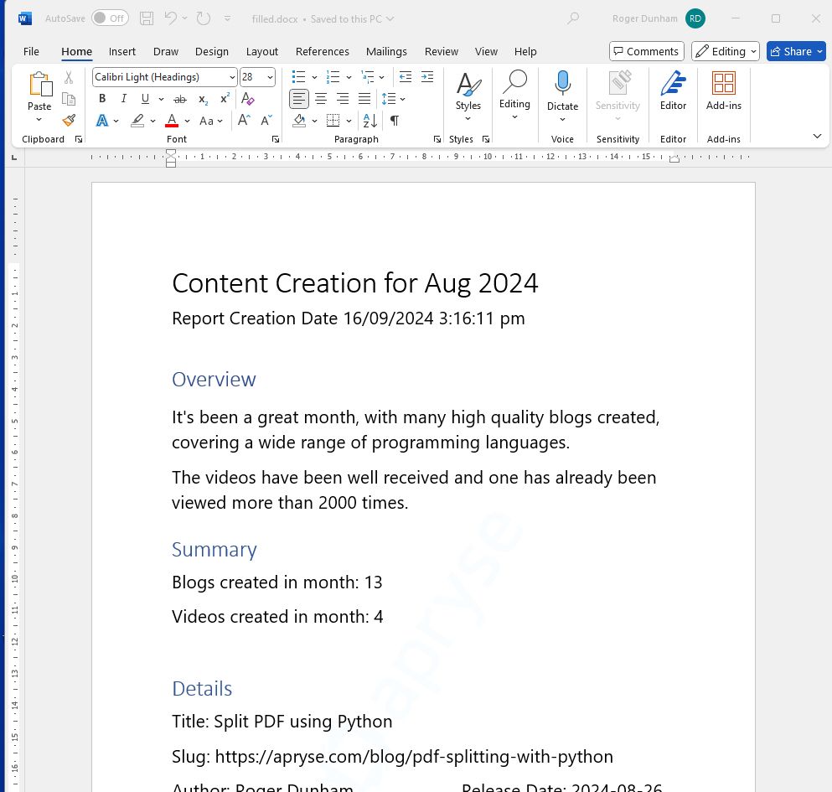The width and height of the screenshot is (832, 792).
Task: Switch to the Layout tab
Action: click(x=261, y=51)
